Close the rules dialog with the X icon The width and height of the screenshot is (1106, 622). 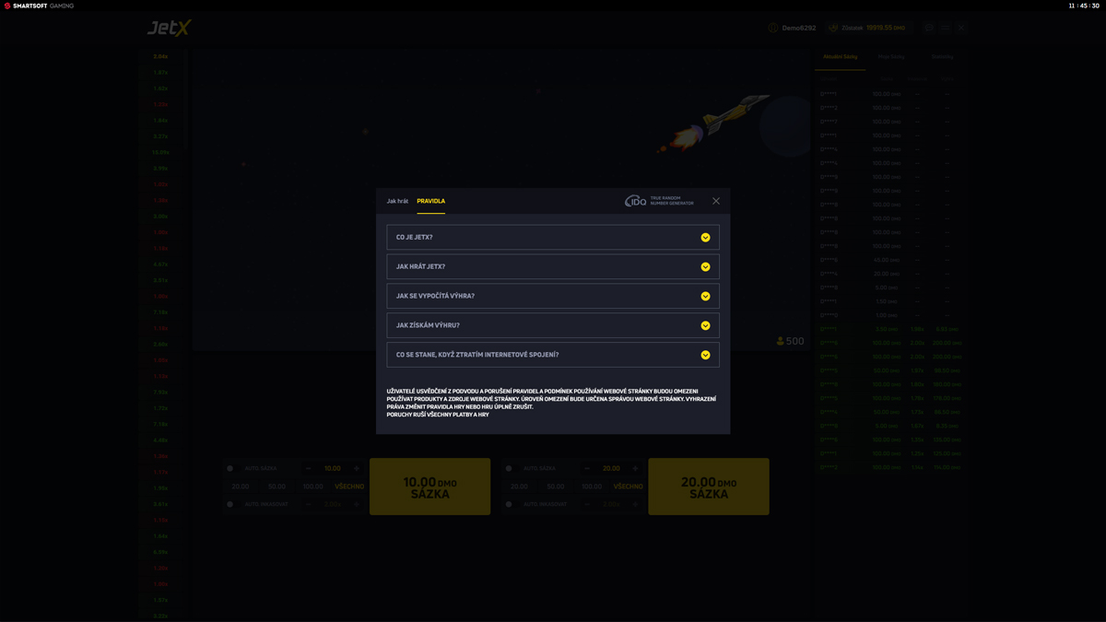click(x=716, y=201)
